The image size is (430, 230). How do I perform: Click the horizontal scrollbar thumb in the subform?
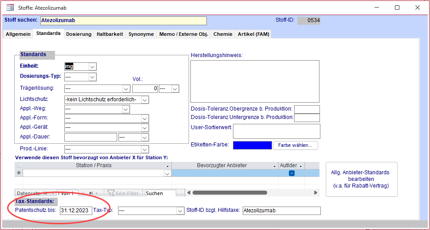[x=230, y=193]
